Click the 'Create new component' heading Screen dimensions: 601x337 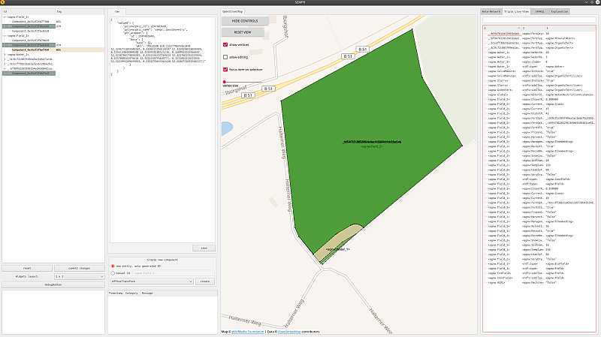point(162,260)
